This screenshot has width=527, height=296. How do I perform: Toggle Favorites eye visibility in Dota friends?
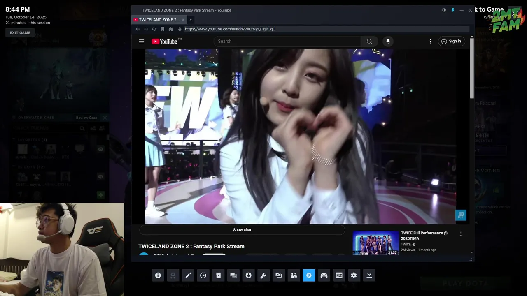point(100,149)
